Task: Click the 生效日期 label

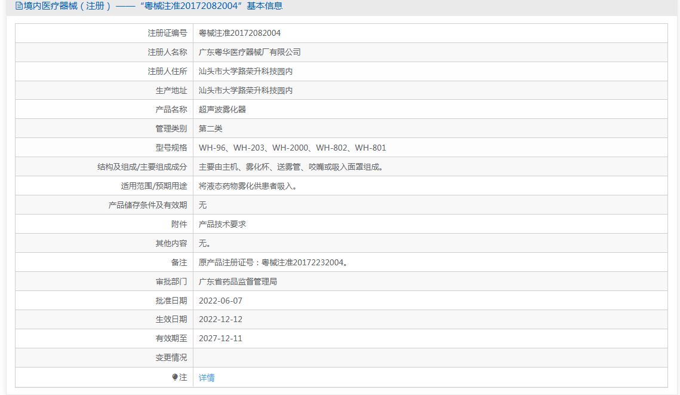Action: [x=171, y=319]
